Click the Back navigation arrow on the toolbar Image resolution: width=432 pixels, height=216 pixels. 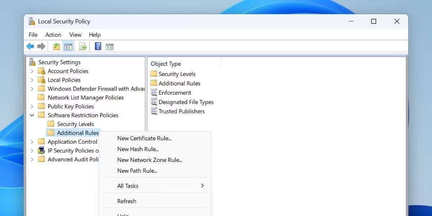(30, 46)
